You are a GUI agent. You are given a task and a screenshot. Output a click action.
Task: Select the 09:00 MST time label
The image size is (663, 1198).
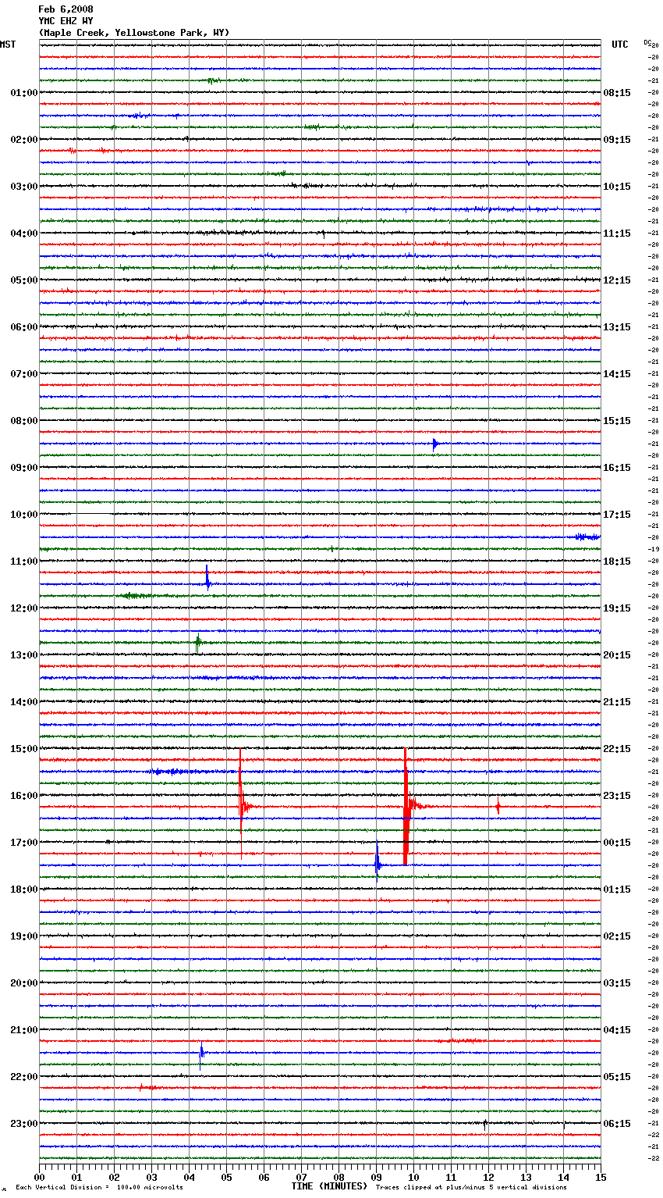point(24,468)
